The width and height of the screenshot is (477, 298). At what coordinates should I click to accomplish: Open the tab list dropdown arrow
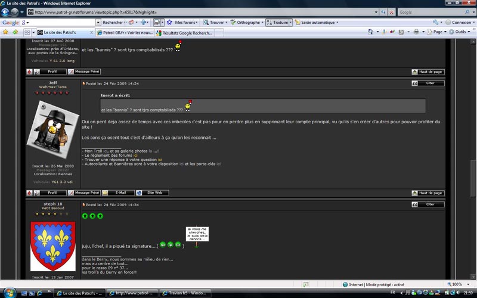pyautogui.click(x=33, y=32)
